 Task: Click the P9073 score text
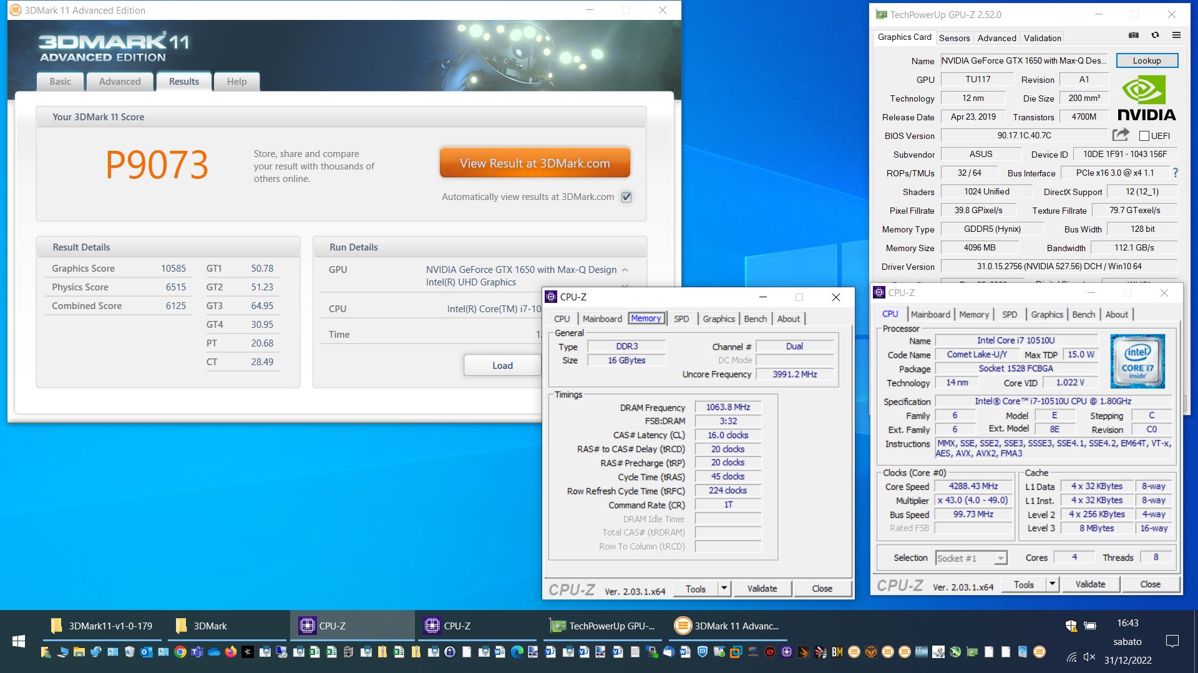(157, 165)
